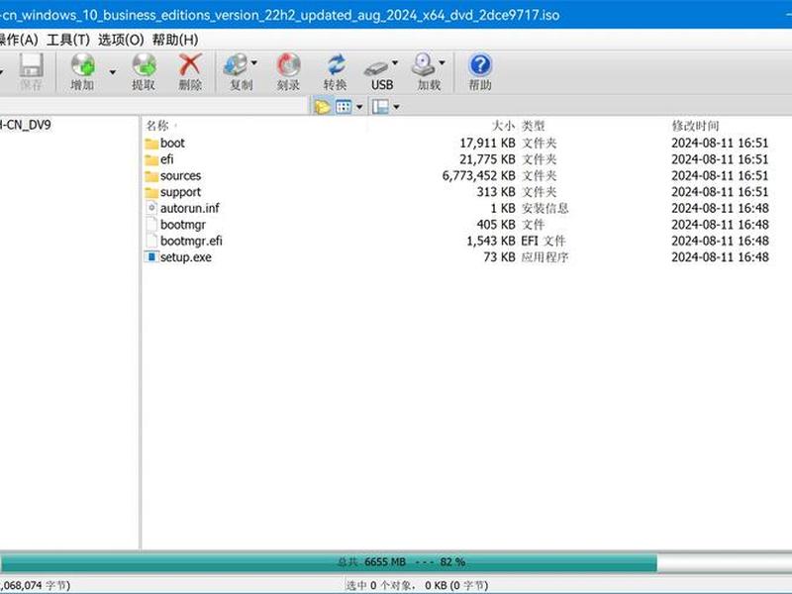The image size is (792, 594).
Task: Click the view mode grid icon
Action: tap(344, 107)
